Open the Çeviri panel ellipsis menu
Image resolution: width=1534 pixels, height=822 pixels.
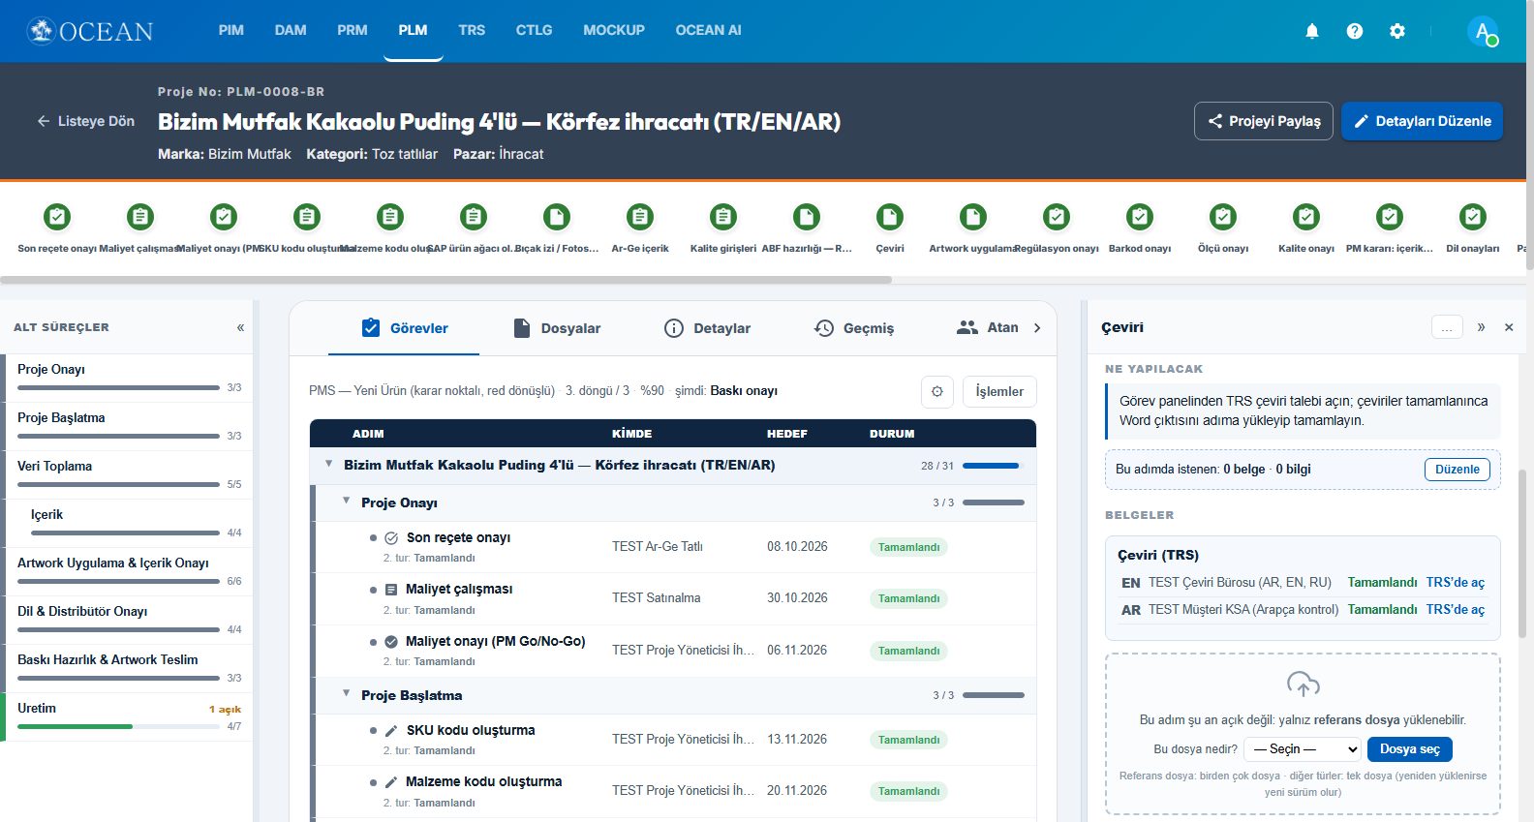1447,327
